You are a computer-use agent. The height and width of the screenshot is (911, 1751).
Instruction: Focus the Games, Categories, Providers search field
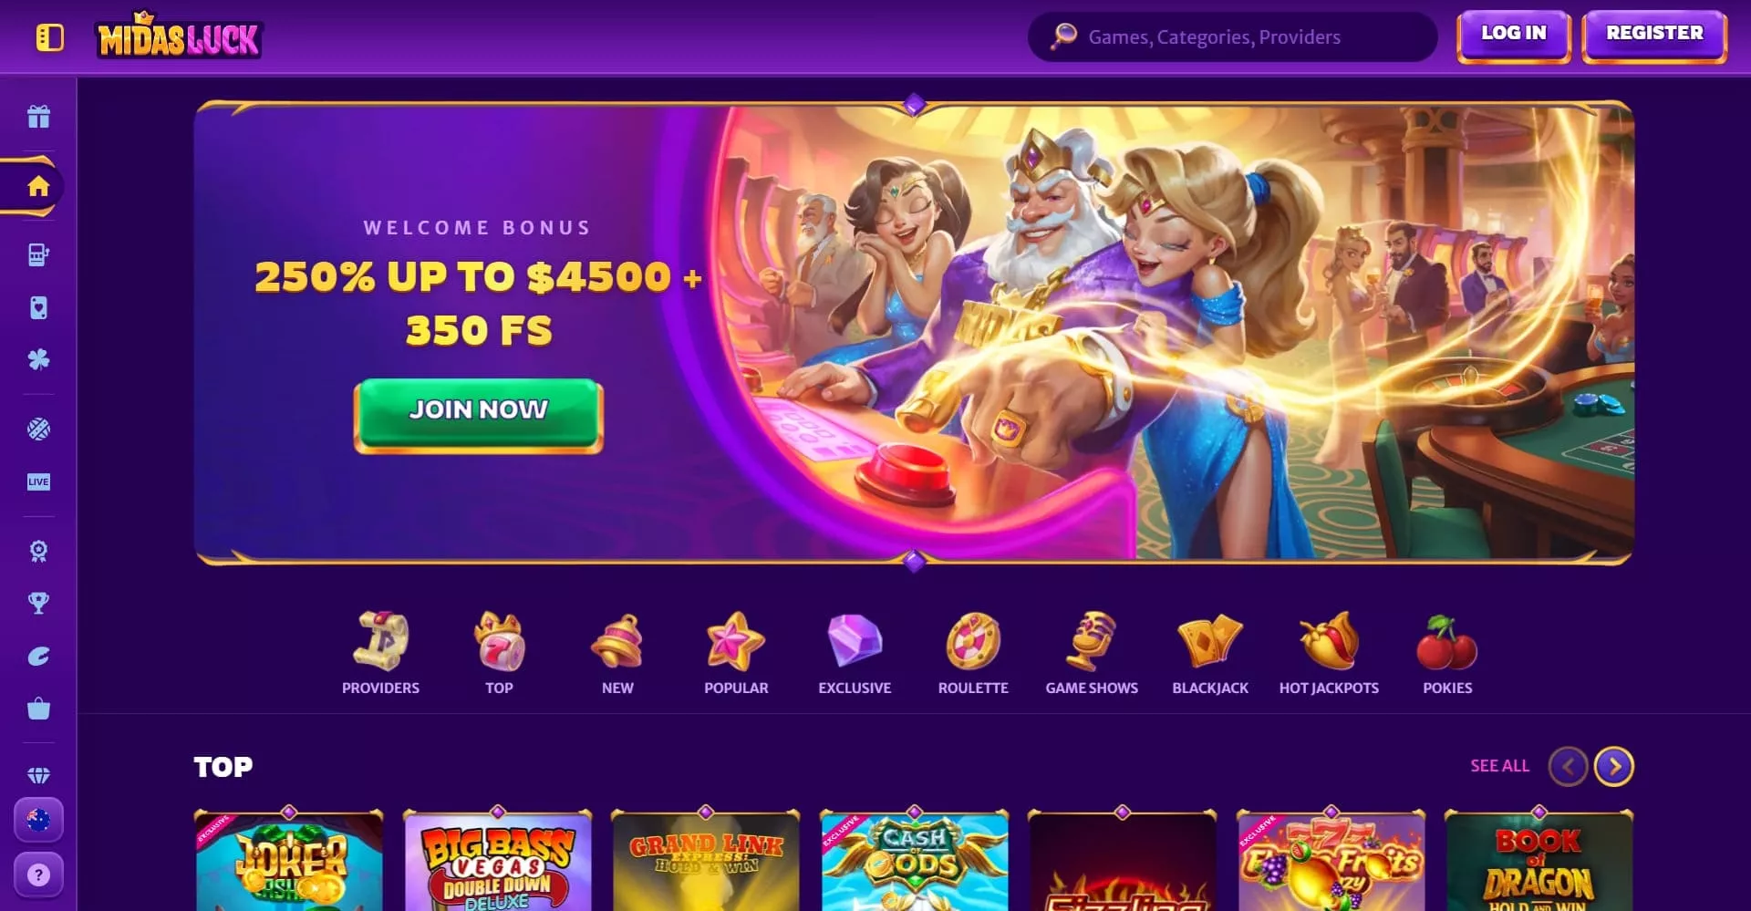1232,37
